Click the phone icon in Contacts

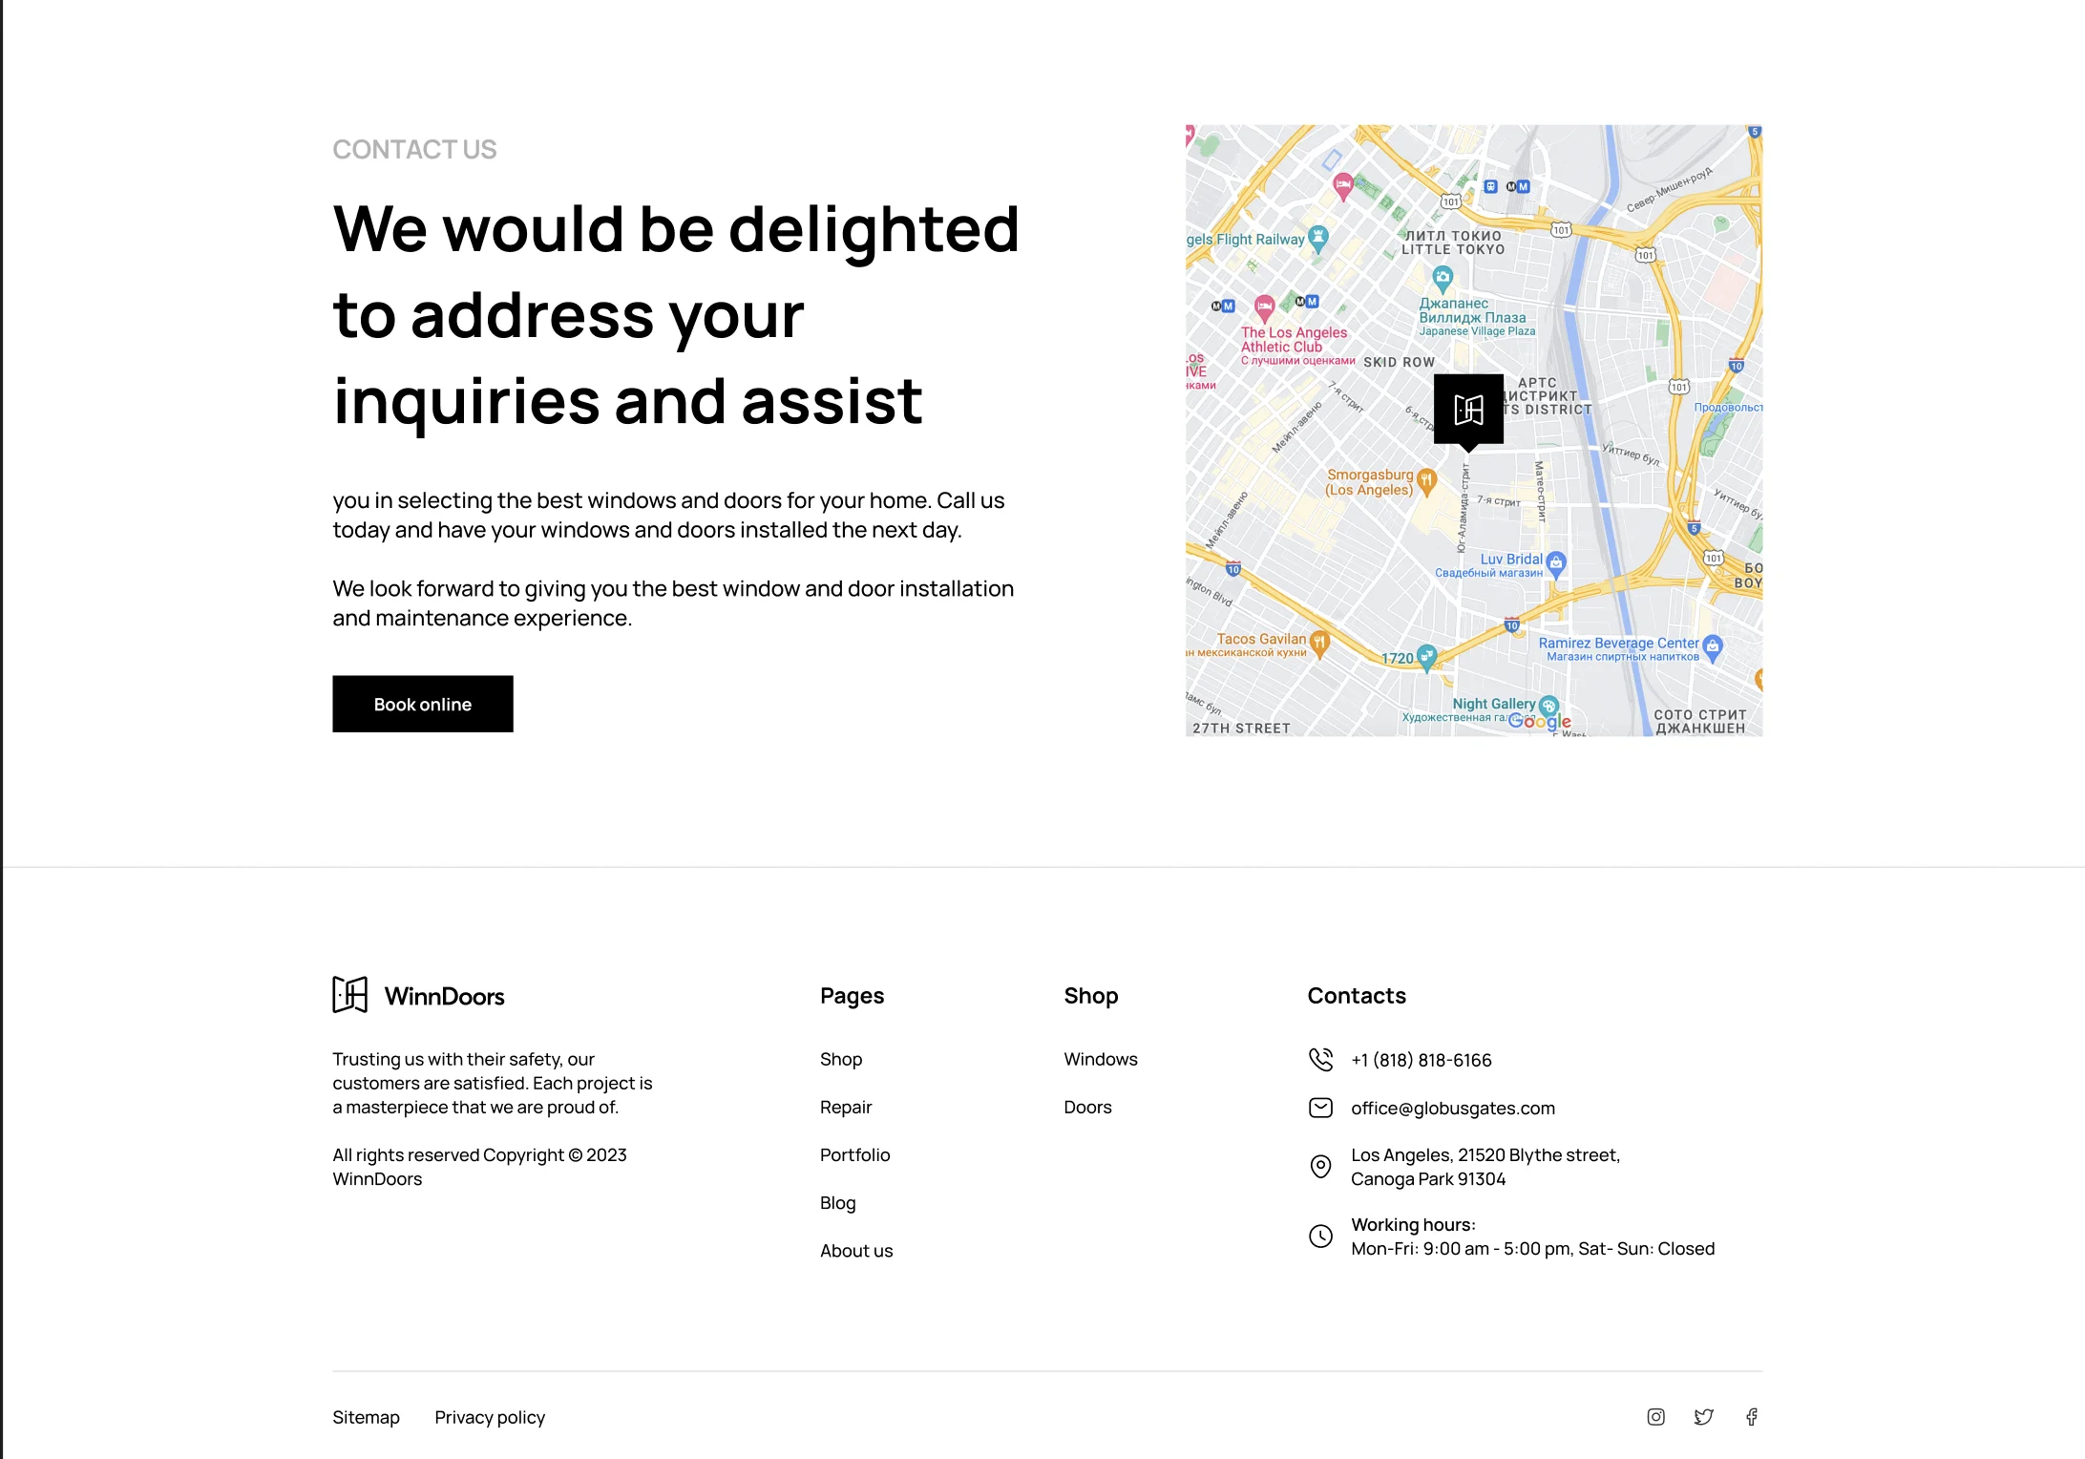(x=1320, y=1059)
